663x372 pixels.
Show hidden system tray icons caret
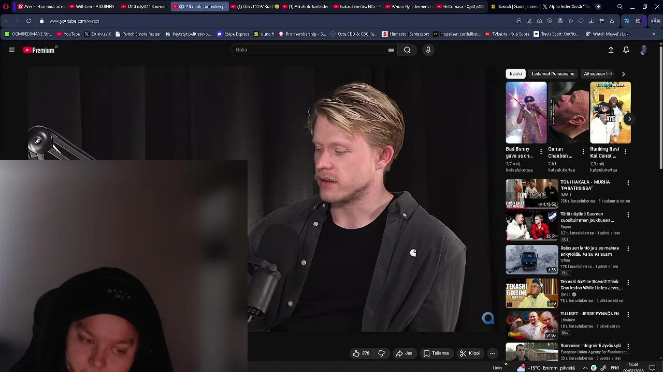pos(585,368)
